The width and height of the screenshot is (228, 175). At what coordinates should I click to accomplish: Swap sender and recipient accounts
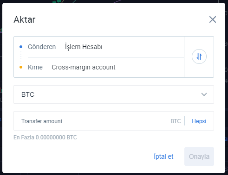[x=199, y=56]
